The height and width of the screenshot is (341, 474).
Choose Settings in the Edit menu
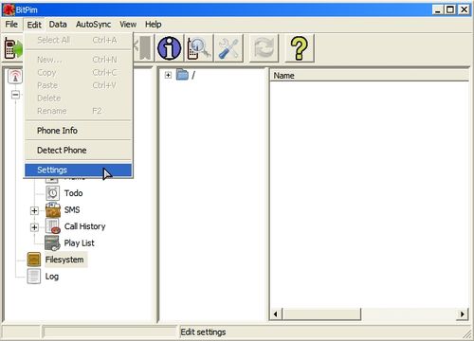(79, 170)
